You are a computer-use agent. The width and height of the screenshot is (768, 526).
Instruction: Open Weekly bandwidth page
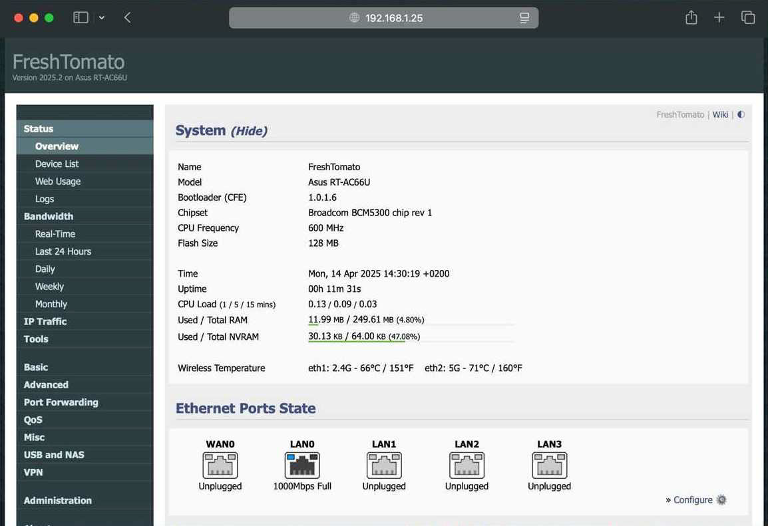pyautogui.click(x=85, y=287)
